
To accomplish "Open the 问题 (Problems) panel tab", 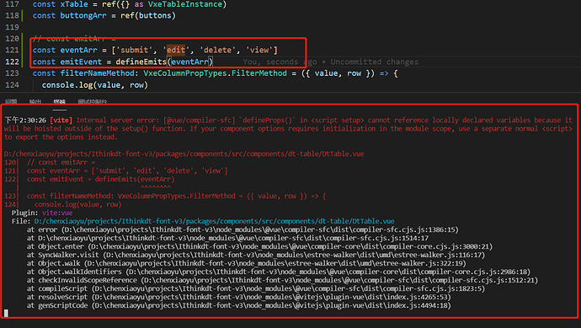I will click(x=11, y=101).
